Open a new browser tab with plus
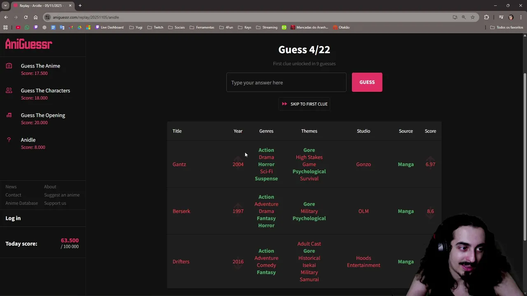527x296 pixels. [80, 5]
